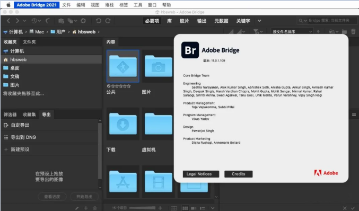Open filter by rating funnel dropdown
Image resolution: width=359 pixels, height=211 pixels.
pyautogui.click(x=258, y=32)
